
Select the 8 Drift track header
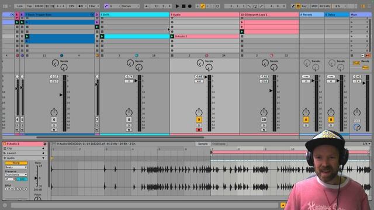[134, 15]
